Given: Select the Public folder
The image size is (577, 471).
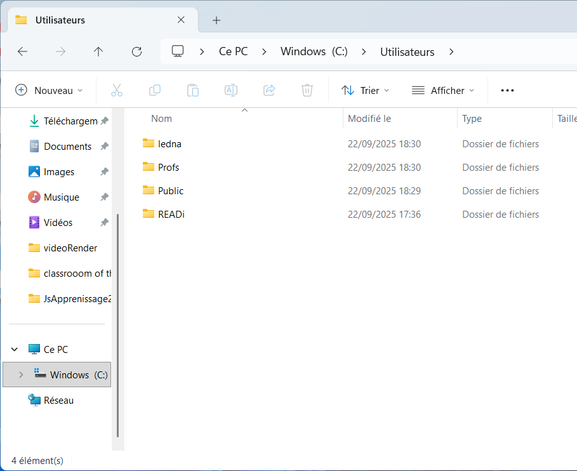Looking at the screenshot, I should pyautogui.click(x=171, y=191).
